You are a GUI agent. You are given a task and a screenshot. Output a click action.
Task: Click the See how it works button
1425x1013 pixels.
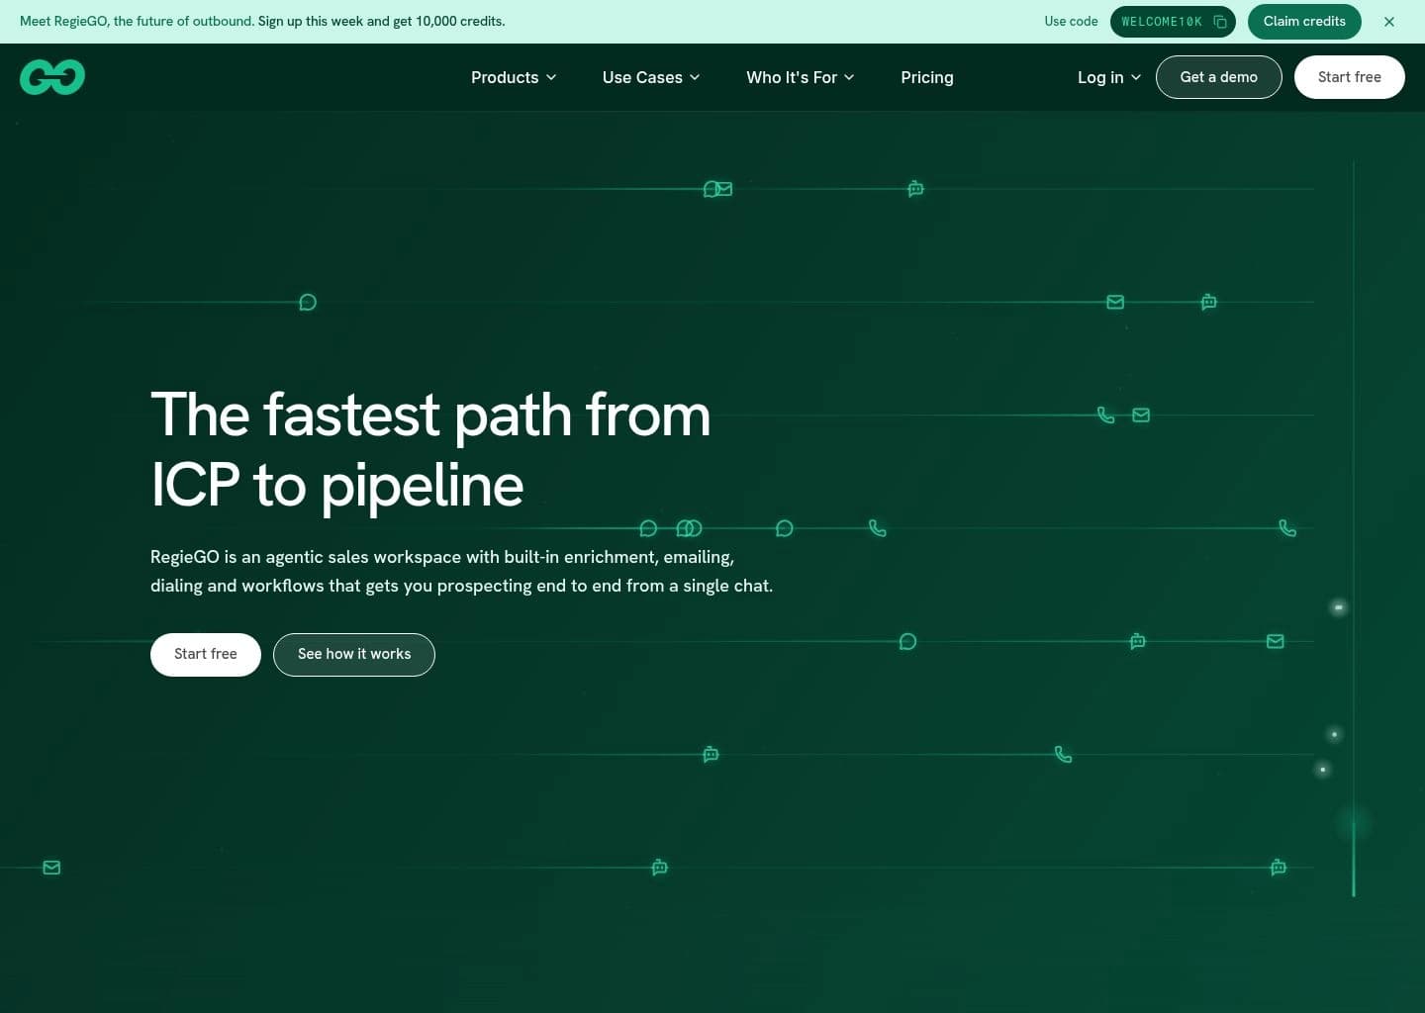pyautogui.click(x=354, y=655)
